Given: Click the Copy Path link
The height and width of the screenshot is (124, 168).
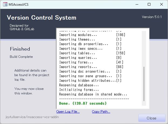Looking at the screenshot, I should [x=101, y=112].
